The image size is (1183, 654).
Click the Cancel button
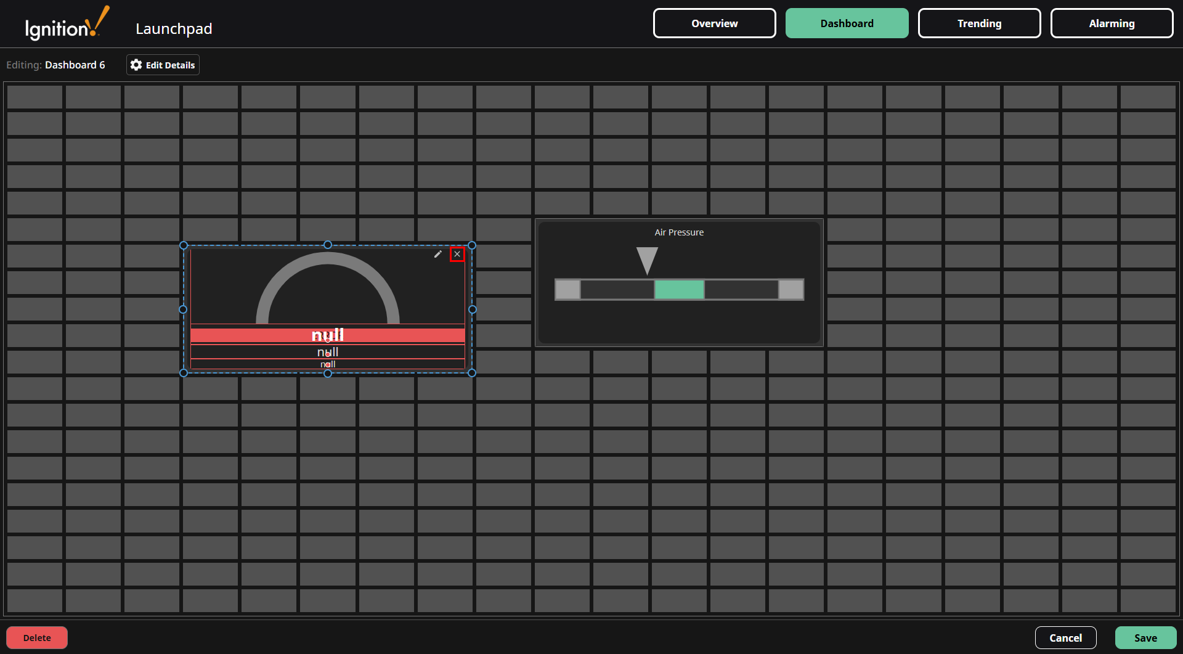point(1065,637)
